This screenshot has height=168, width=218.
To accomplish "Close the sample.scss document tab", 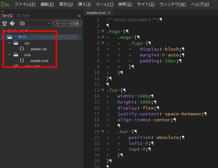I will (109, 13).
